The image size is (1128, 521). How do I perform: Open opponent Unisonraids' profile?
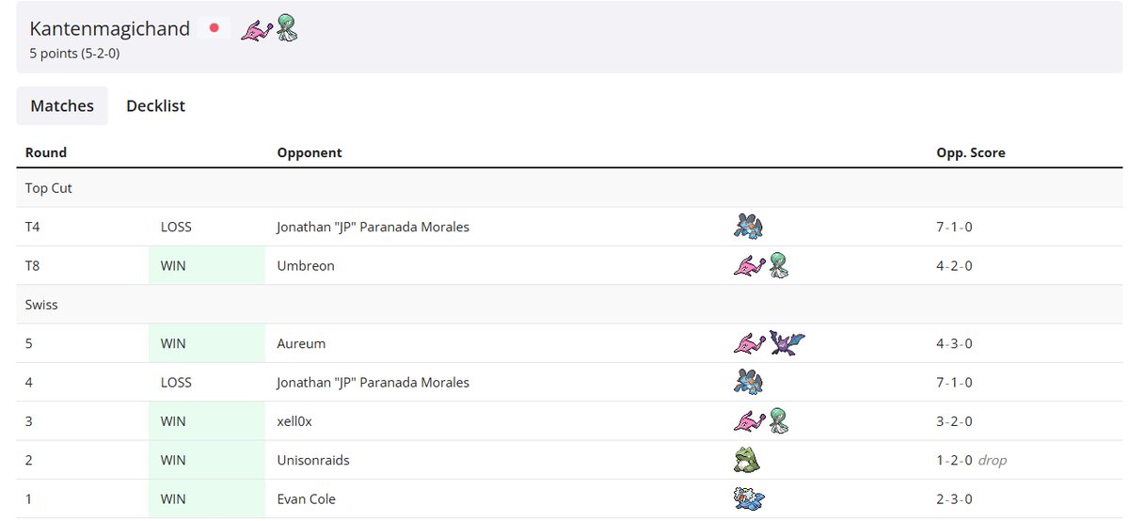pyautogui.click(x=313, y=460)
